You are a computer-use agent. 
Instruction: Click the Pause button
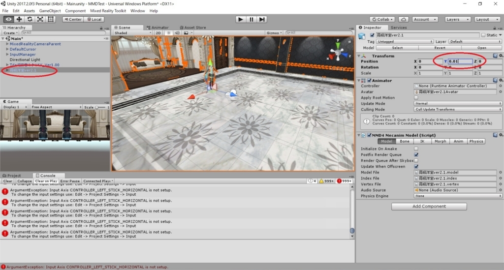point(252,19)
